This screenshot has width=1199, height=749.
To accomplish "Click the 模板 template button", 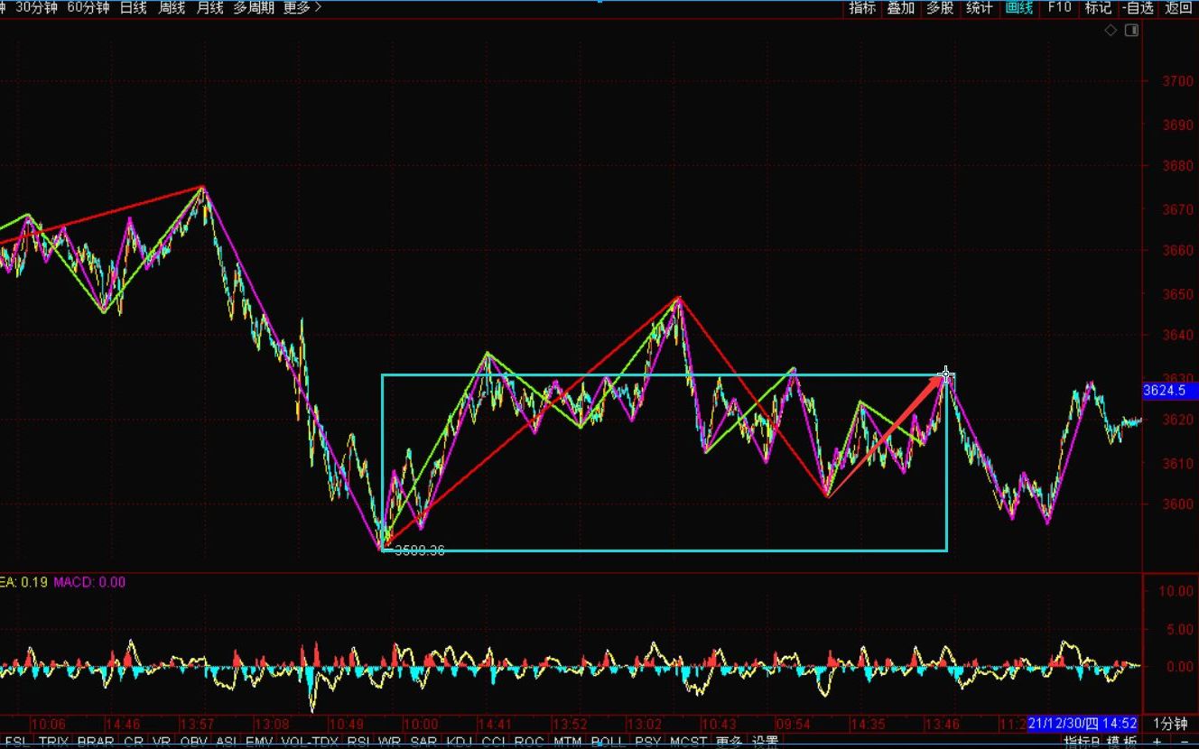I will point(1123,742).
